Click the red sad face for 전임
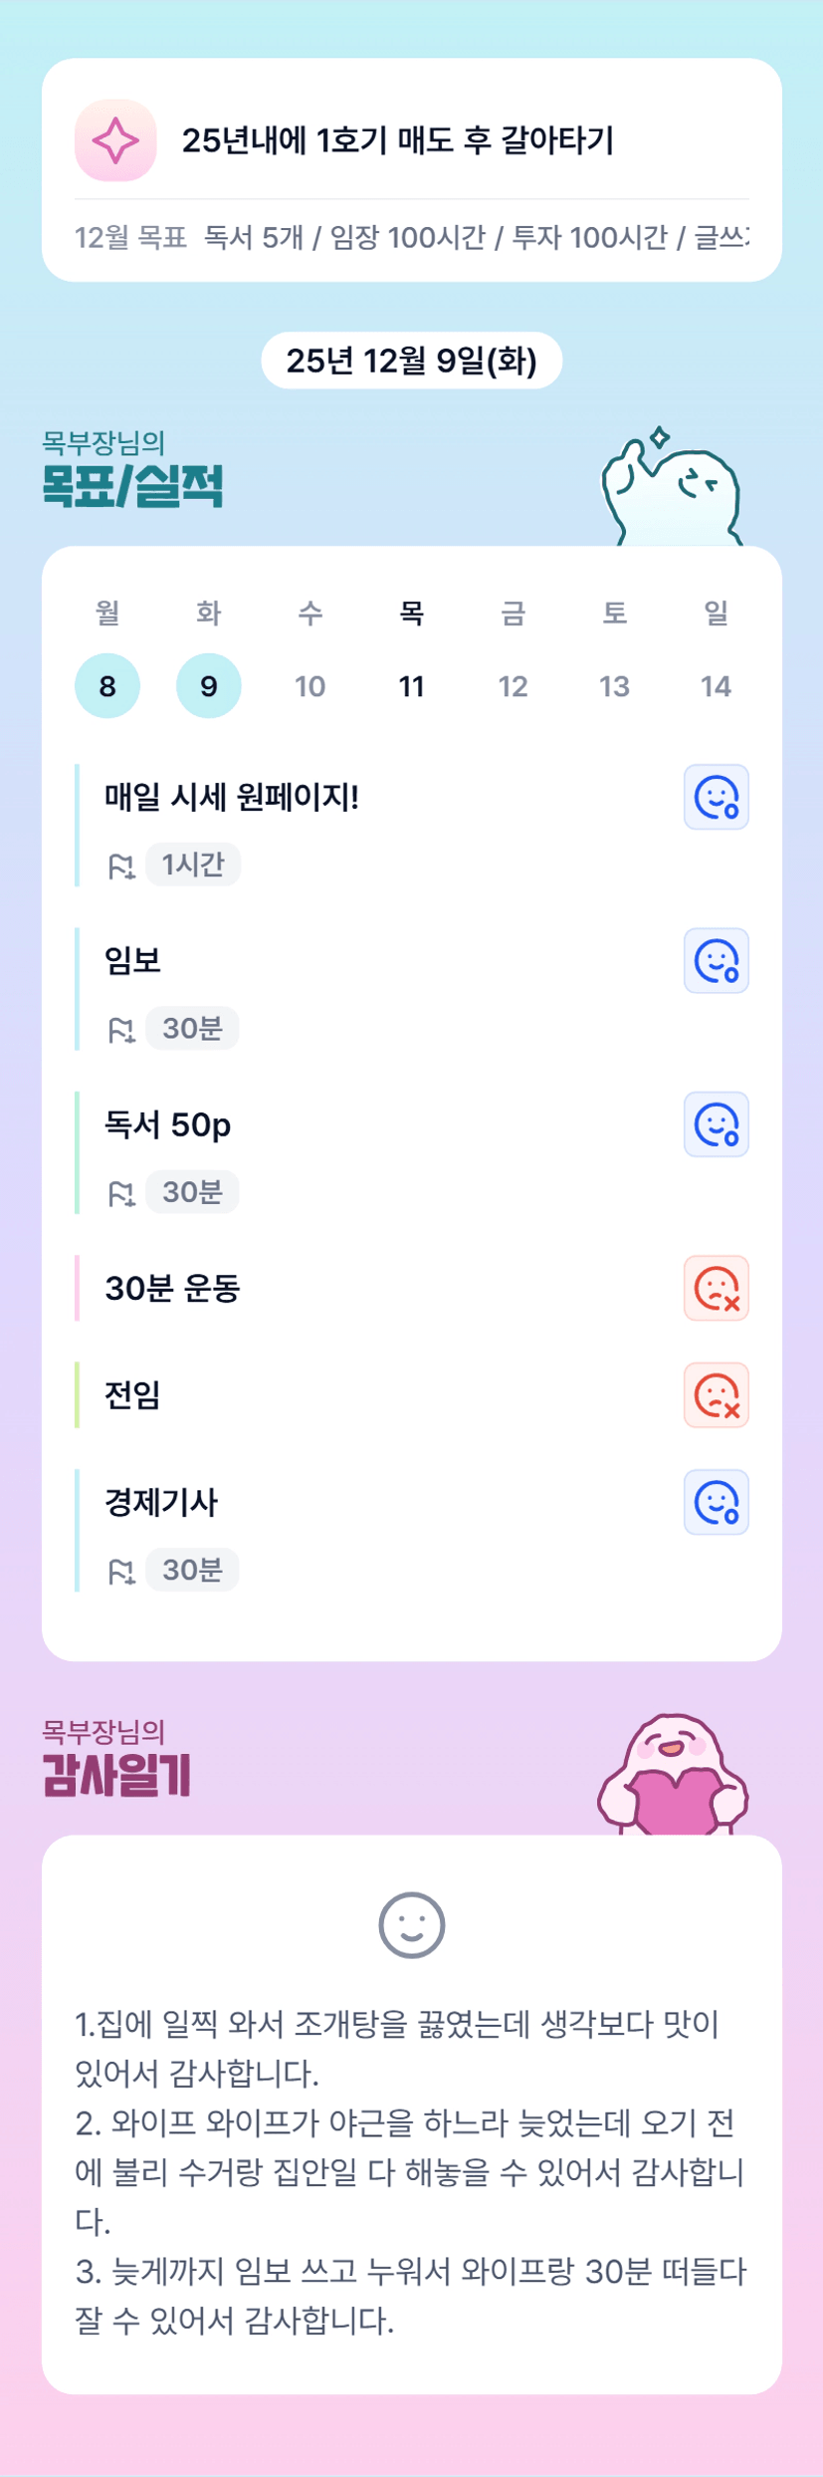Viewport: 823px width, 2477px height. [716, 1394]
